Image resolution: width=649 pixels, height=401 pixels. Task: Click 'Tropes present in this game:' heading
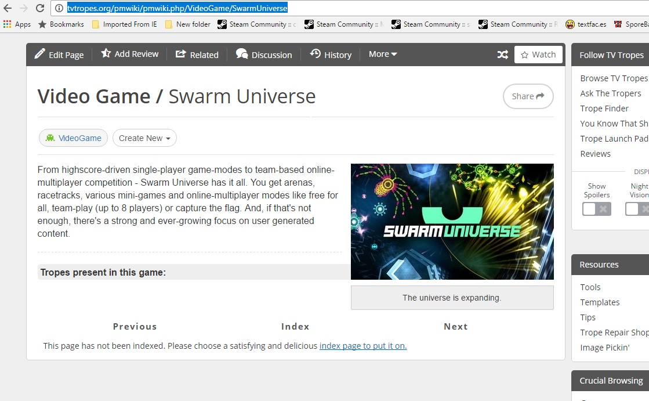click(103, 272)
